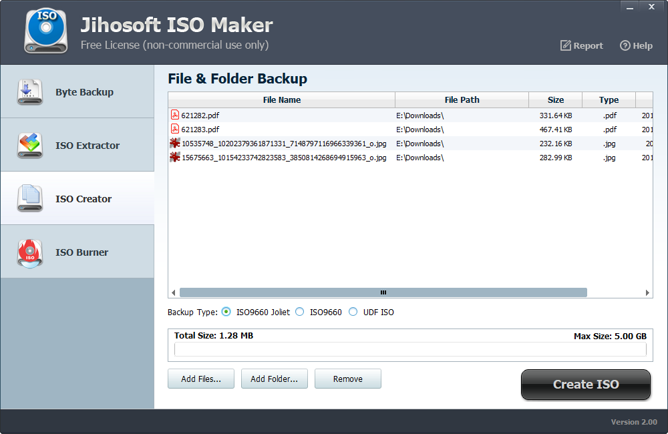Click the Report pencil icon
668x434 pixels.
pos(565,45)
